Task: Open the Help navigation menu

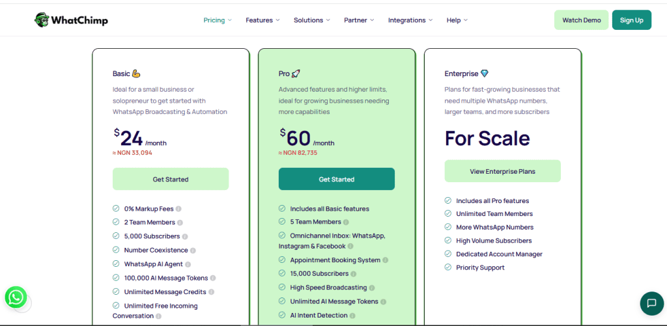Action: 457,20
